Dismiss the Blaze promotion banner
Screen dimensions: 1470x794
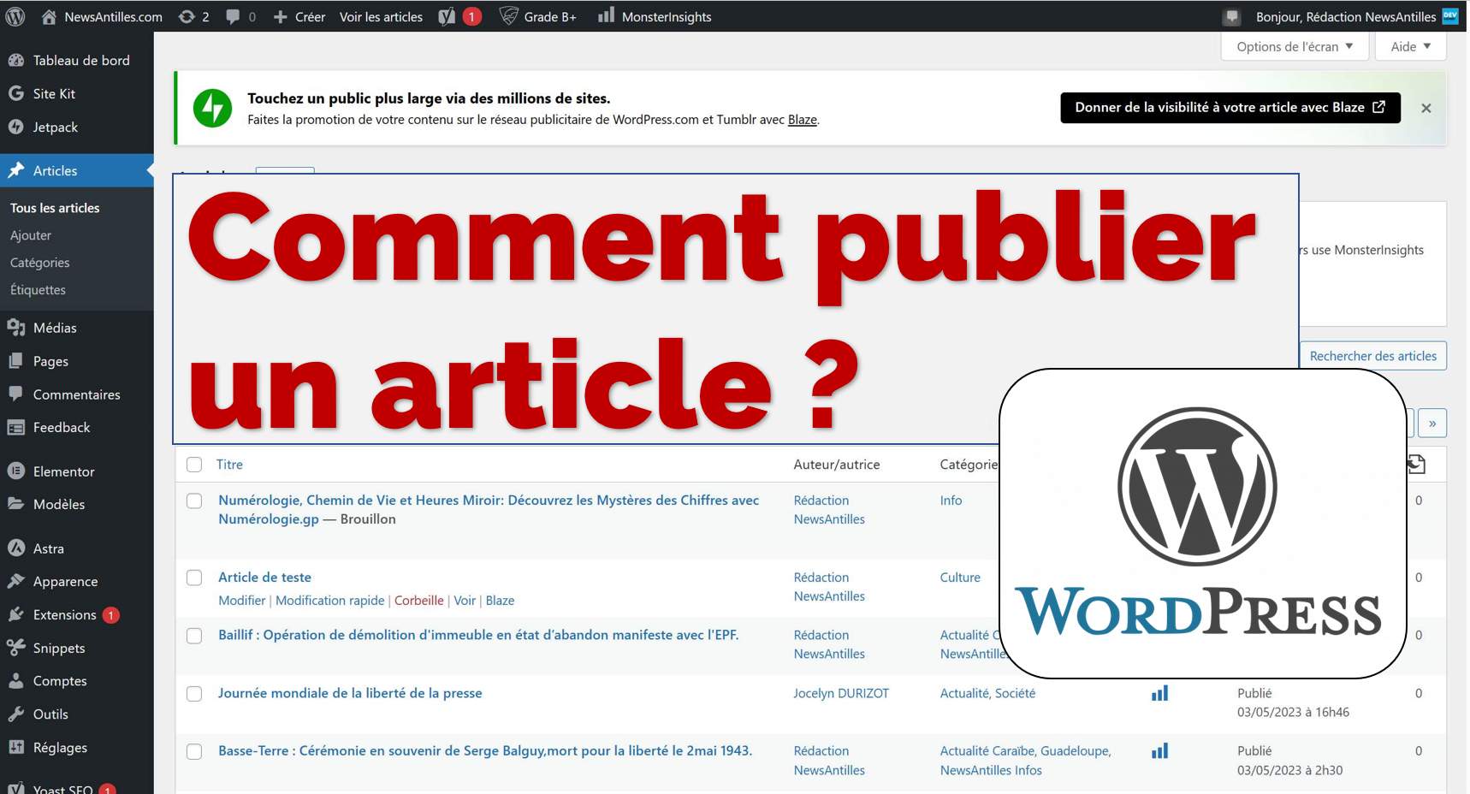click(1426, 108)
